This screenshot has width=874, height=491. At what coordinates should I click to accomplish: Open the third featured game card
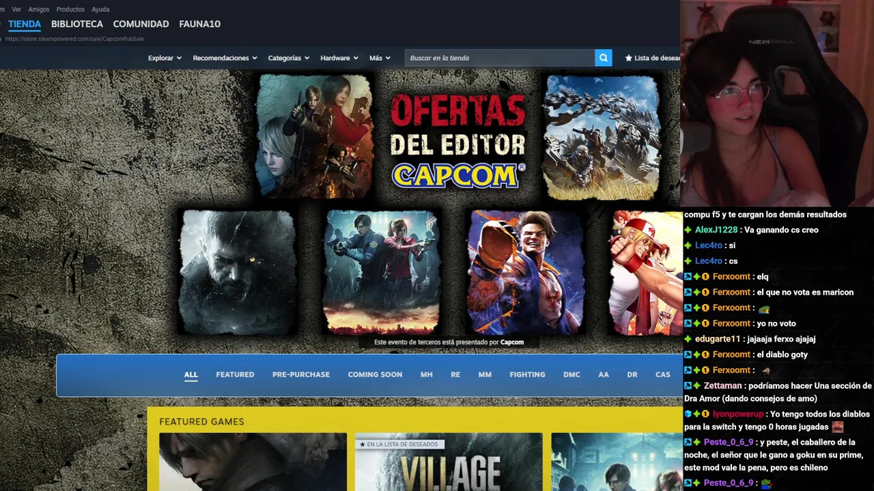tap(616, 462)
